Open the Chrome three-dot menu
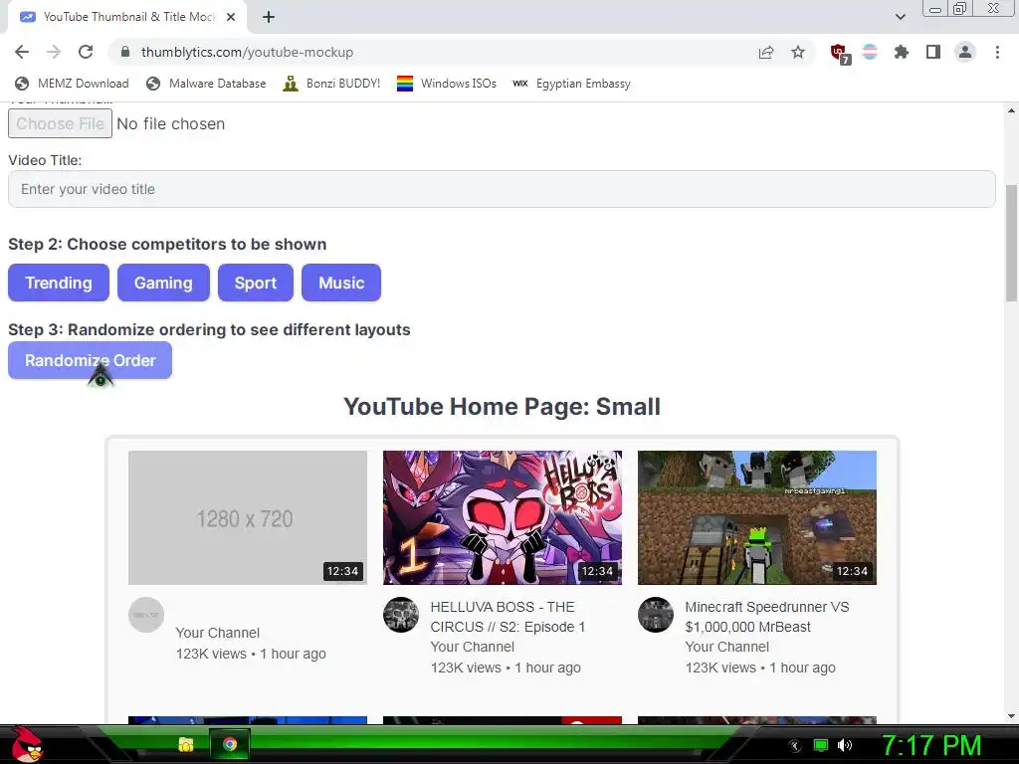Viewport: 1019px width, 764px height. click(997, 52)
